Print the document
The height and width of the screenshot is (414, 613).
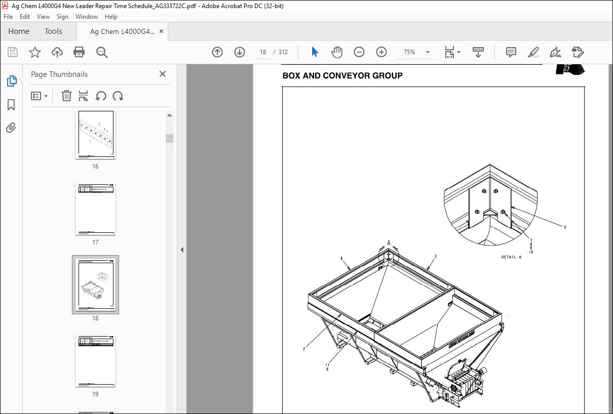click(79, 52)
